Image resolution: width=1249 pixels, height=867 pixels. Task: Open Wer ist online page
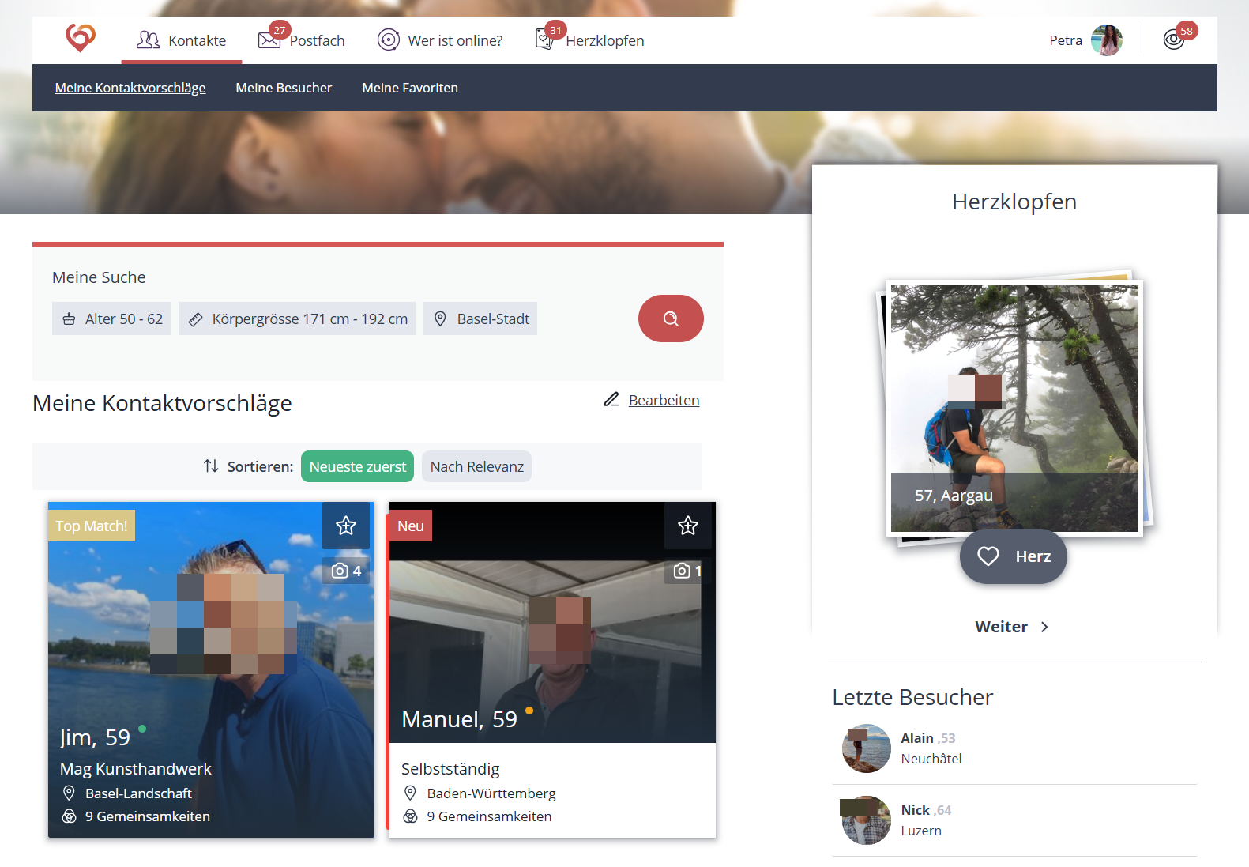click(x=455, y=40)
